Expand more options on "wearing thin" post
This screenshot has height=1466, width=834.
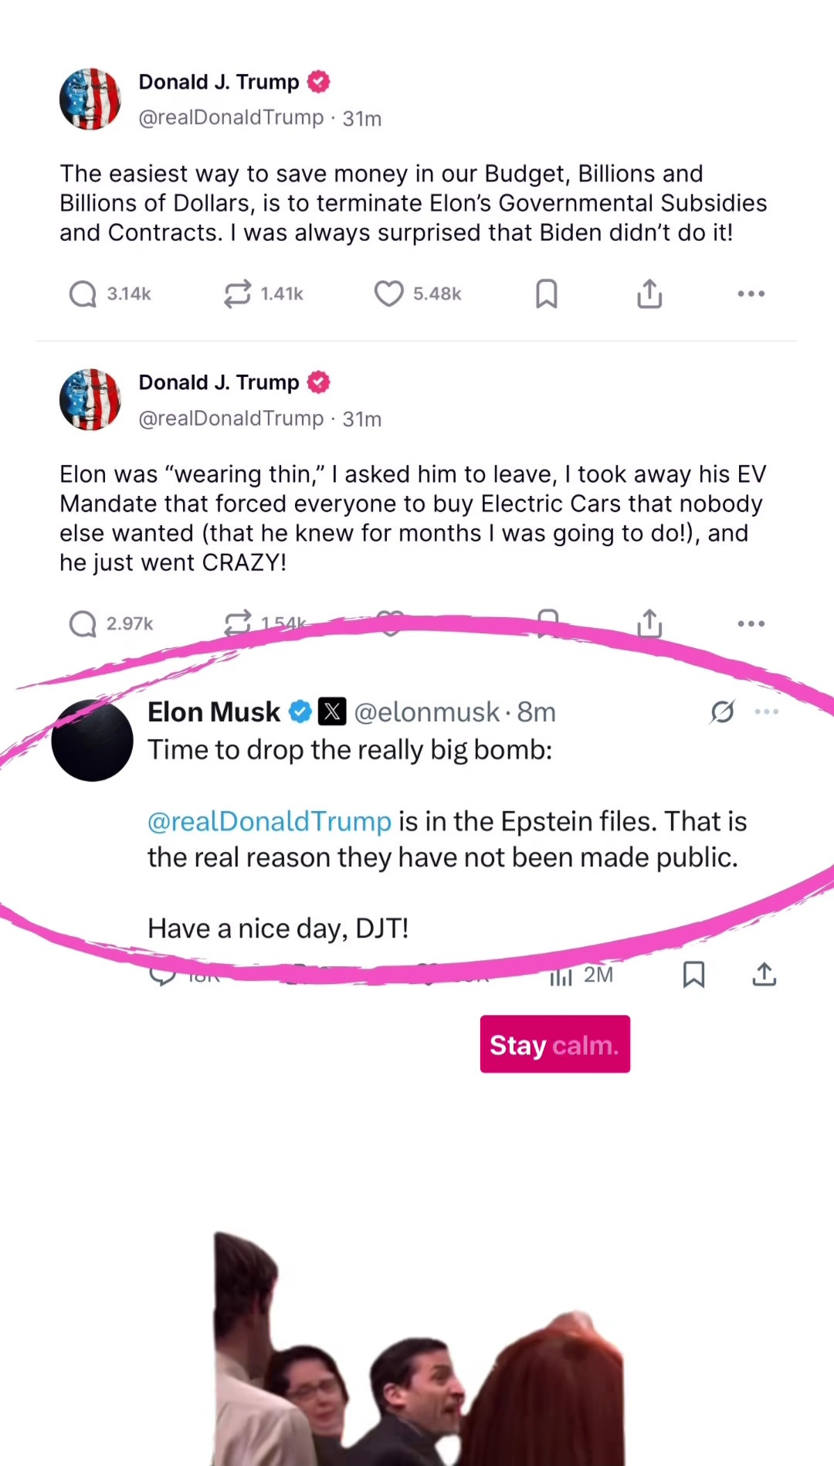751,624
